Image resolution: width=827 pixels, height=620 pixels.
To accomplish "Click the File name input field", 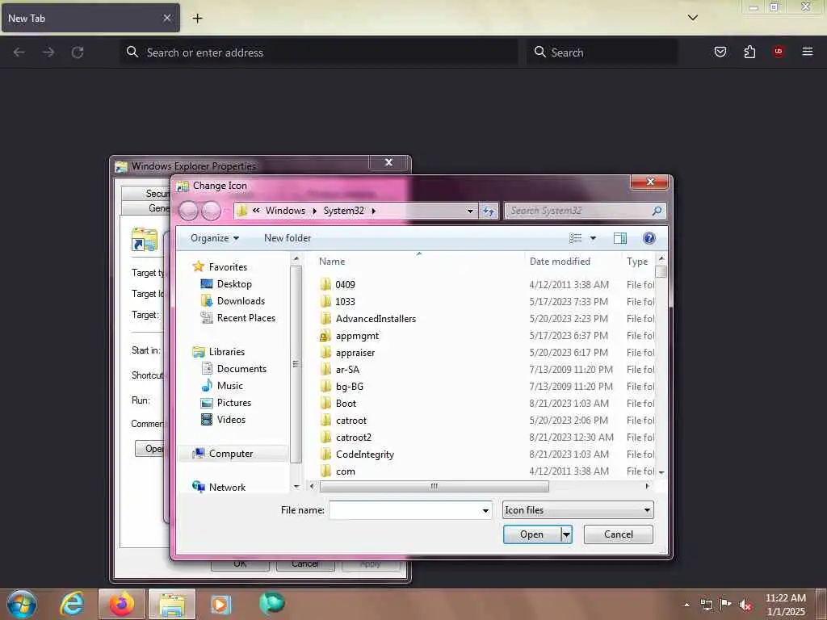I will pos(405,510).
